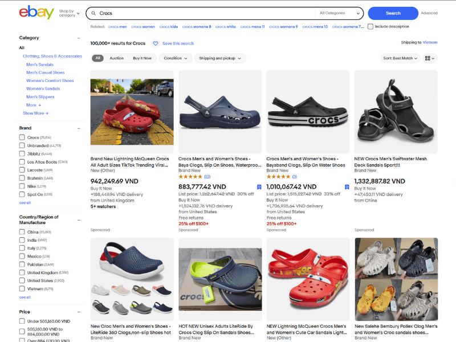The height and width of the screenshot is (342, 456).
Task: Click the blue Search button
Action: point(394,13)
